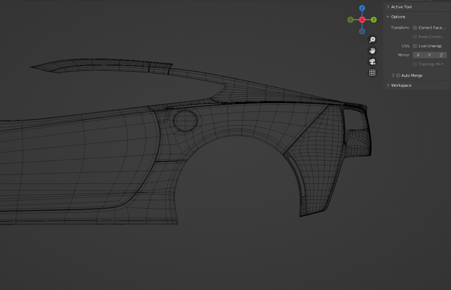Screen dimensions: 451x290
Task: Enable the Live Unwrap checkbox
Action: pos(415,46)
